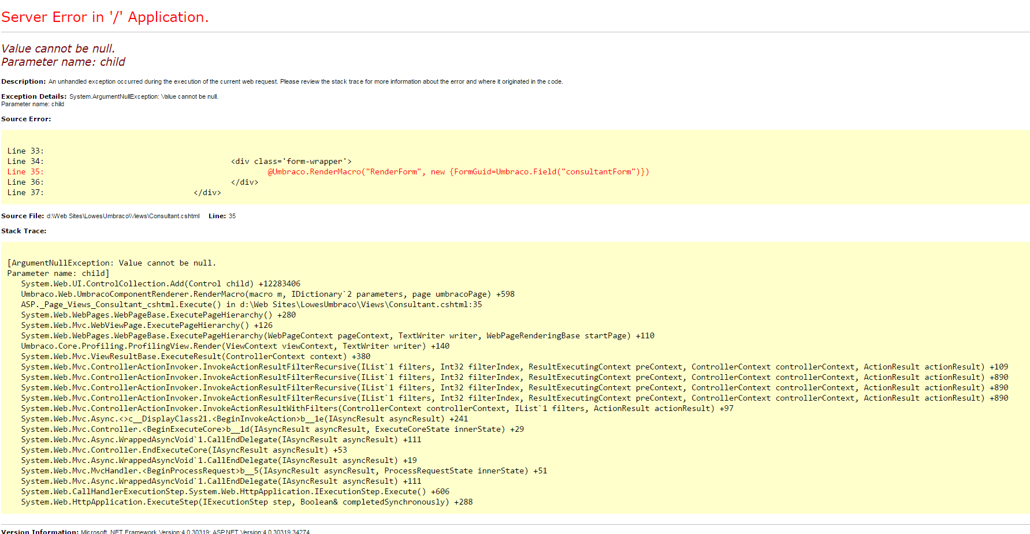Click the HttpApplication.ExecuteStep stack trace line

coord(247,502)
